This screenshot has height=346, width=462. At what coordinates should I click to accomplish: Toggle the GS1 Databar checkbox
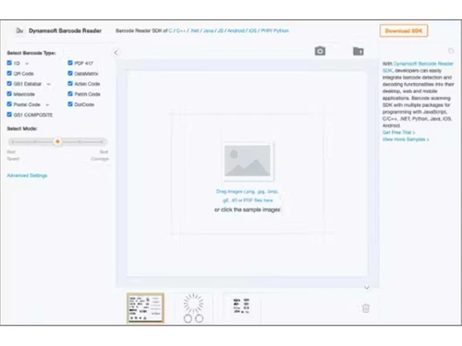pyautogui.click(x=9, y=83)
